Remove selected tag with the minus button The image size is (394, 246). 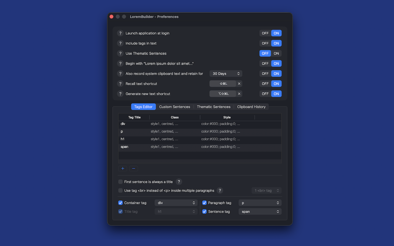(x=134, y=168)
